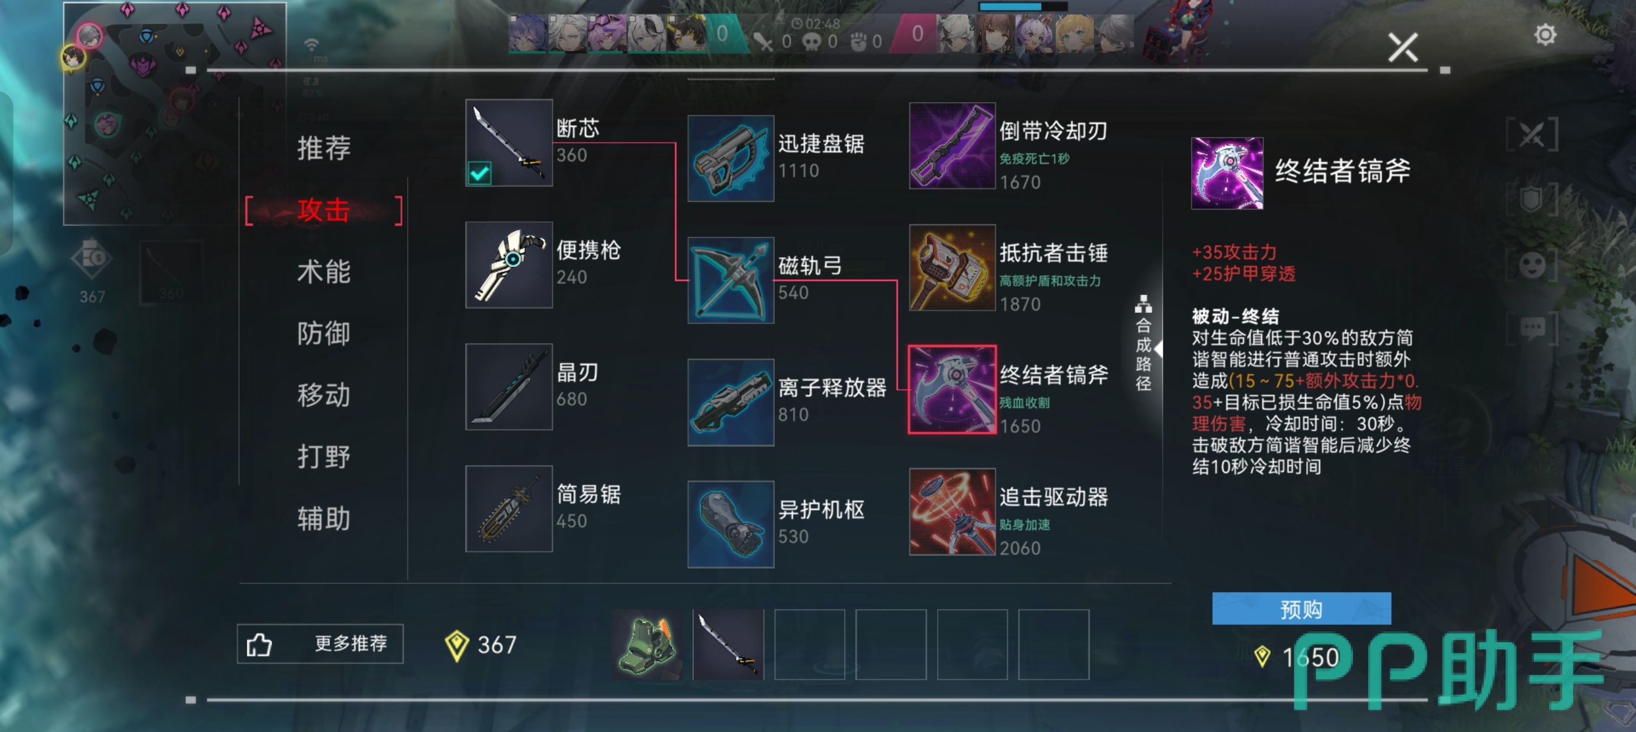Viewport: 1636px width, 732px height.
Task: Switch to the 术能 category tab
Action: (x=324, y=272)
